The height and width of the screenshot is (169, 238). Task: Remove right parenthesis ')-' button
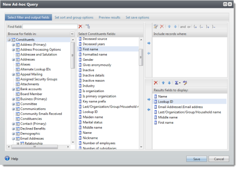[213, 27]
